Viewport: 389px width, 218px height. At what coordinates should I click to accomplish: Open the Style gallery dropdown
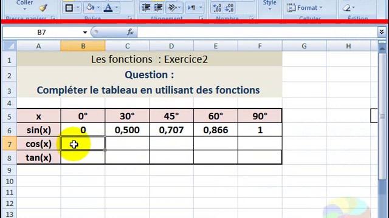[x=270, y=9]
